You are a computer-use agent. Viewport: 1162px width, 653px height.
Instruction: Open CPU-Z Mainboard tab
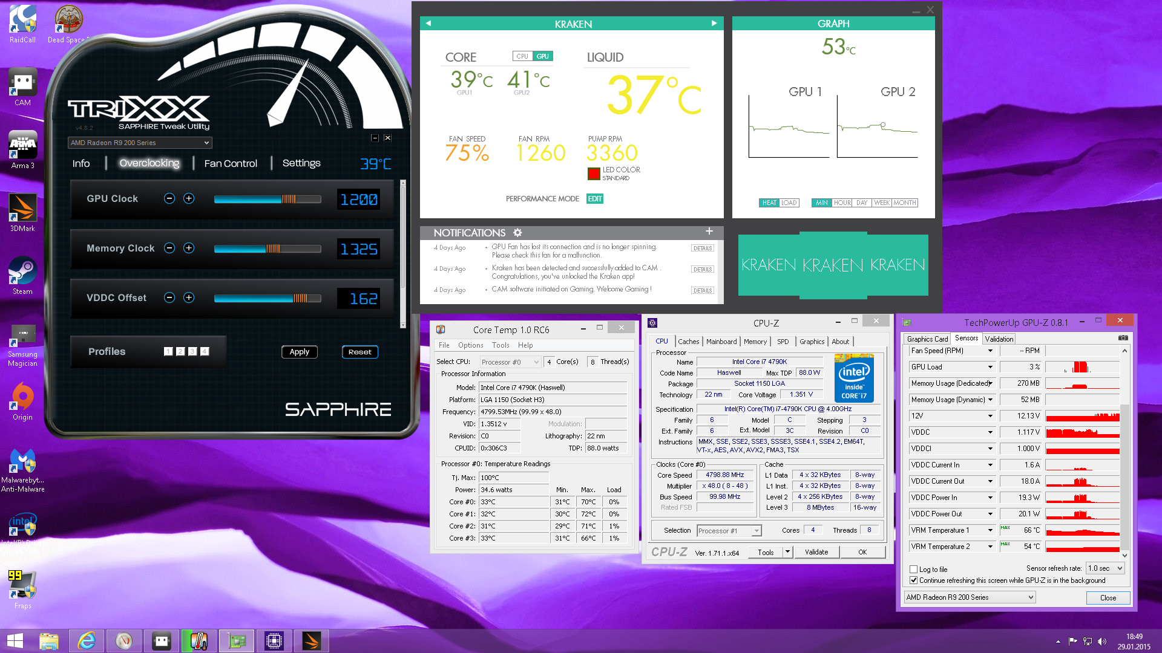pyautogui.click(x=721, y=342)
